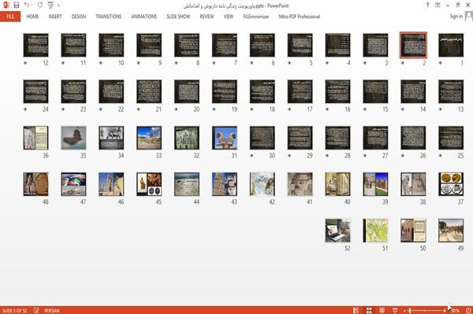Viewport: 473px width, 314px height.
Task: Select slide 12 thumbnail
Action: [x=36, y=45]
